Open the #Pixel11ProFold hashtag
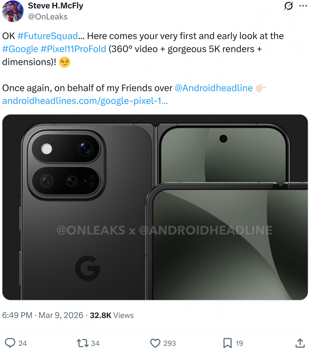 (74, 49)
